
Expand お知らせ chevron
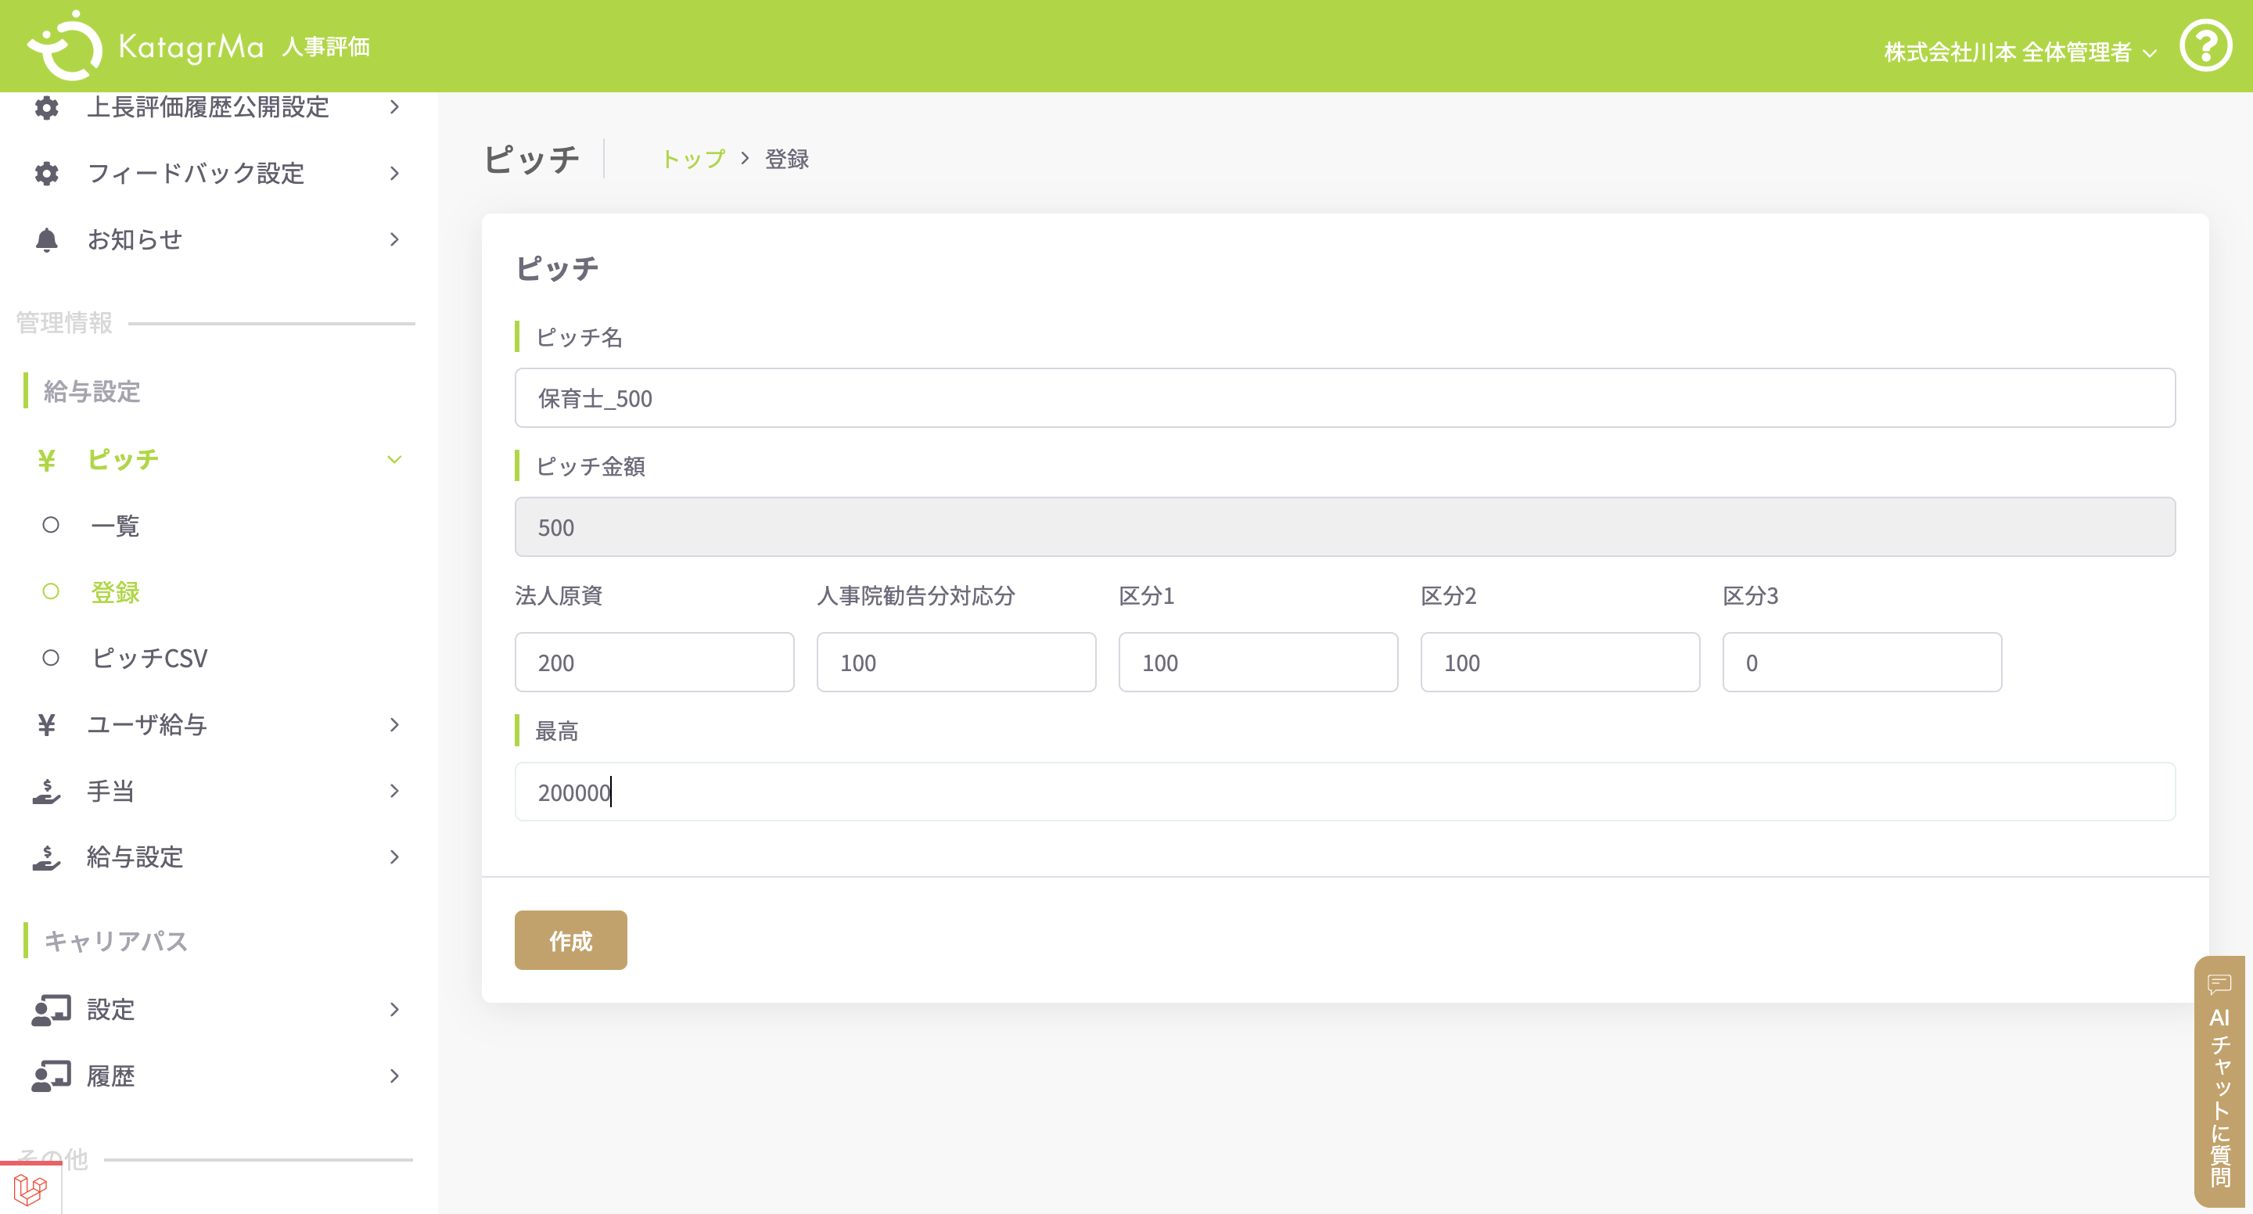394,239
